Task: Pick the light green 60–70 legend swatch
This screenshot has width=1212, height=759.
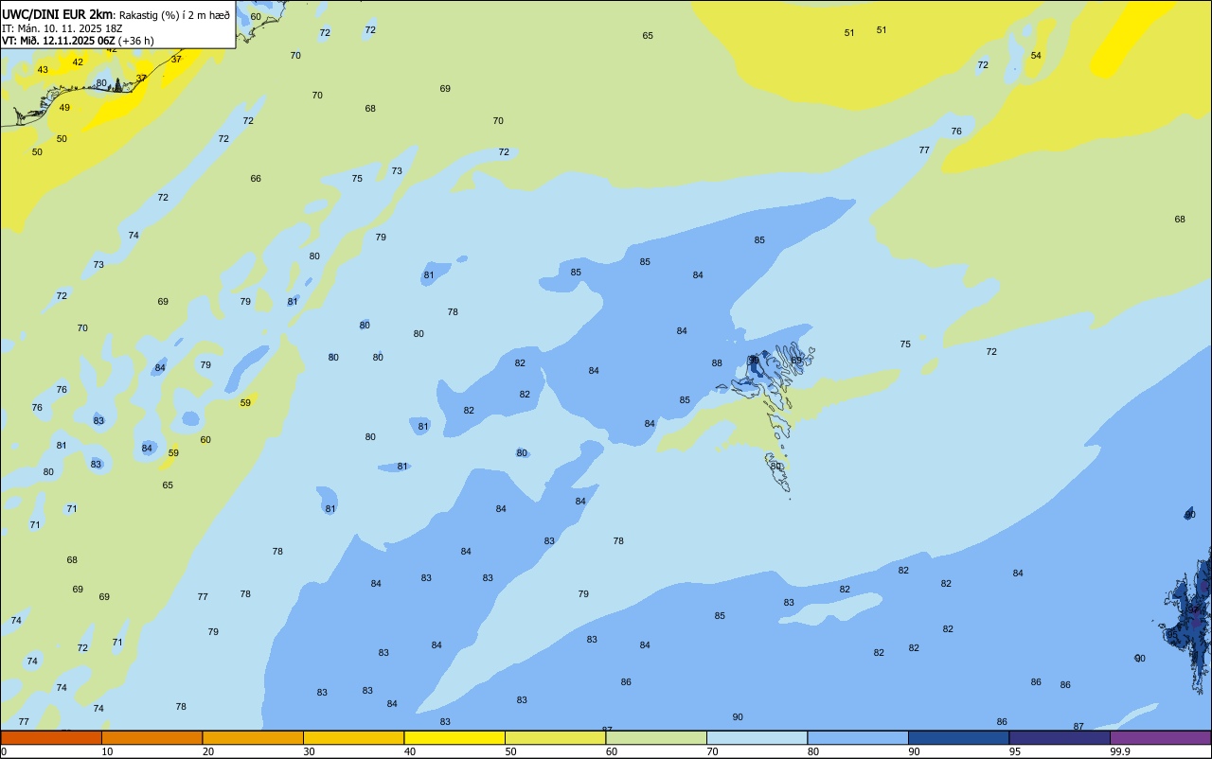Action: [656, 737]
